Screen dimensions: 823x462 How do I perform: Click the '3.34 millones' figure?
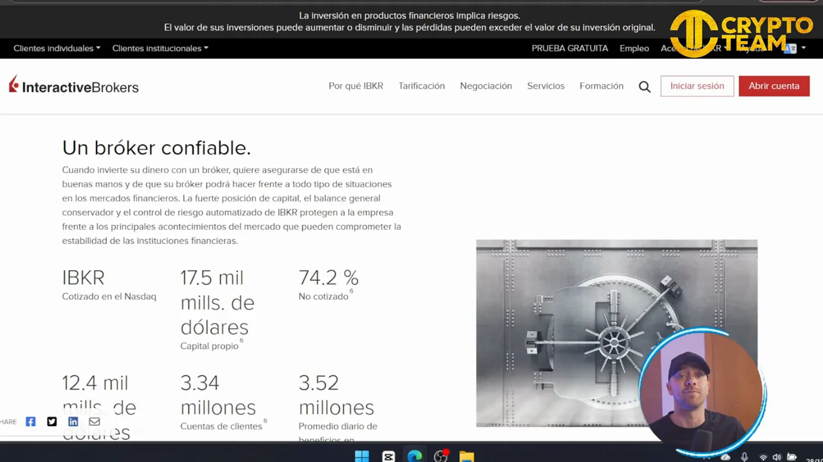(x=218, y=395)
